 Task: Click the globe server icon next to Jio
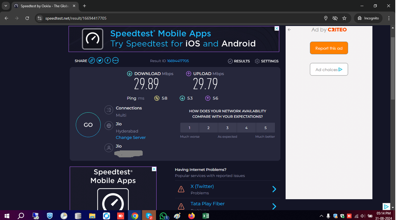tap(109, 126)
